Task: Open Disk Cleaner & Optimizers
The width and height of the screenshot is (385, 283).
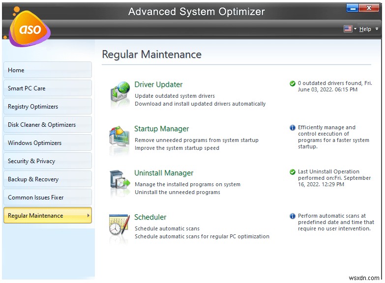Action: pyautogui.click(x=48, y=124)
